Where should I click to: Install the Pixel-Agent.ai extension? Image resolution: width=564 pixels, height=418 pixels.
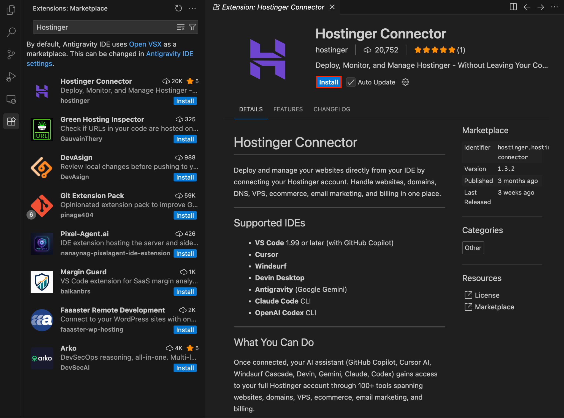coord(185,253)
